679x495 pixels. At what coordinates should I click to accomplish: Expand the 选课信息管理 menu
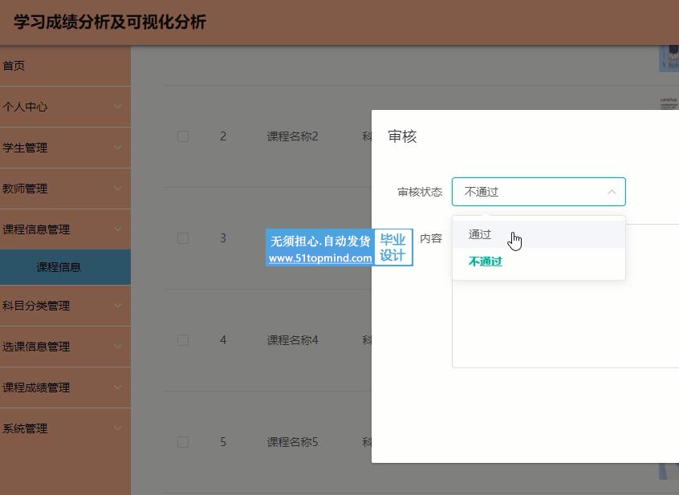[65, 347]
